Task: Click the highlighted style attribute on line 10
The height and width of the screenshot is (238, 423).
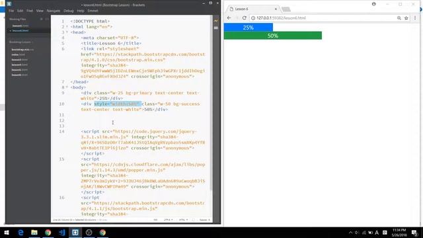Action: click(x=118, y=104)
